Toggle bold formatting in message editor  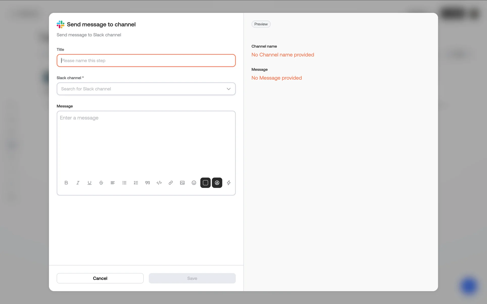[x=66, y=183]
